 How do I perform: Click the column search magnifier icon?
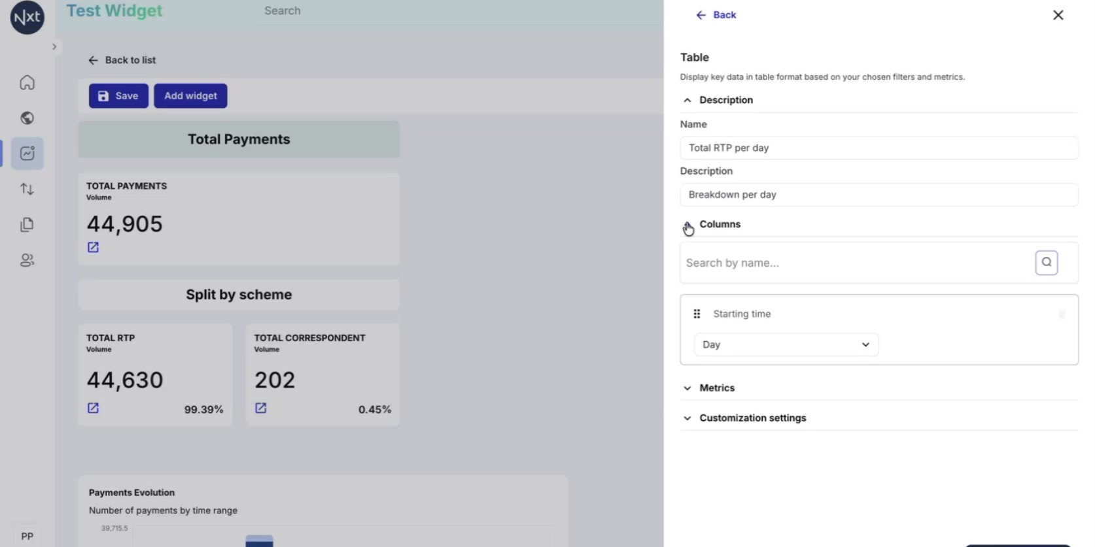point(1047,263)
